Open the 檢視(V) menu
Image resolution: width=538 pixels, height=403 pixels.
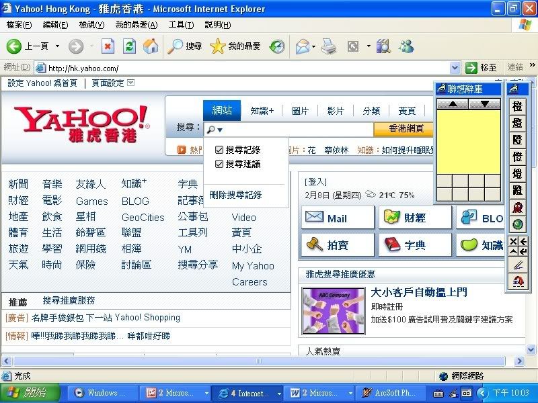tap(91, 25)
